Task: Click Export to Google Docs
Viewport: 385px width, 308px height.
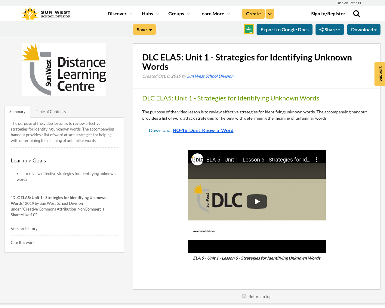Action: [x=284, y=29]
